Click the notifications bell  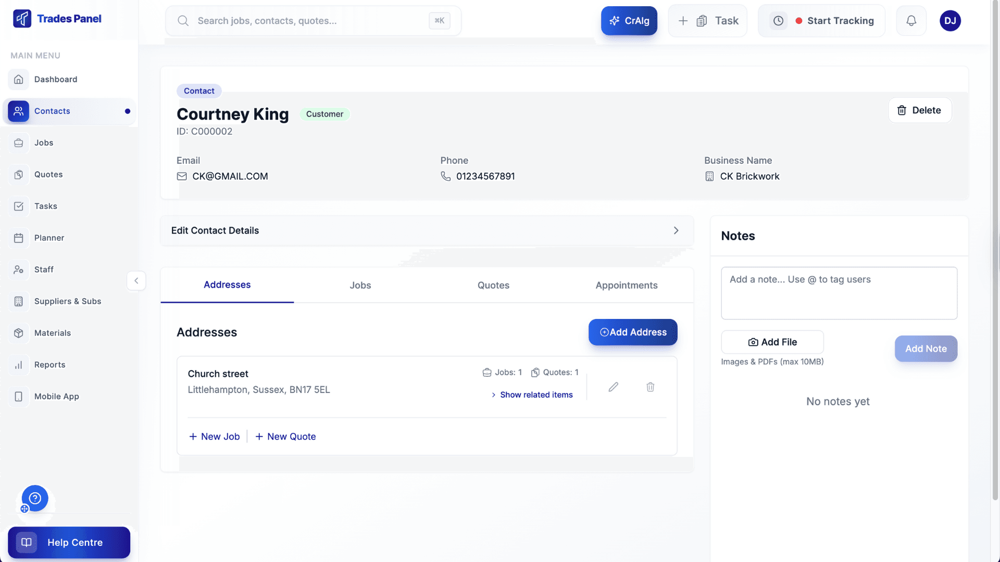pos(911,20)
